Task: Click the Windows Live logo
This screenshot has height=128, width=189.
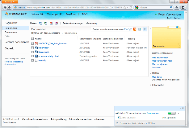Action: tap(16, 14)
